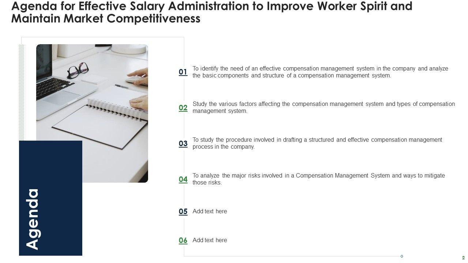This screenshot has height=263, width=468.
Task: Click the slide page number 2
Action: [x=463, y=258]
